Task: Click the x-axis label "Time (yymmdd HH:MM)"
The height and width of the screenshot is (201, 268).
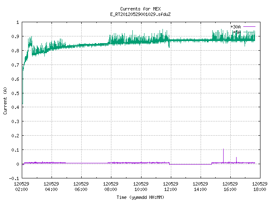Action: 140,197
